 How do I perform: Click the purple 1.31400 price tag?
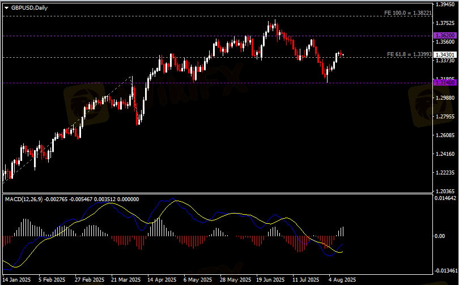coord(445,83)
